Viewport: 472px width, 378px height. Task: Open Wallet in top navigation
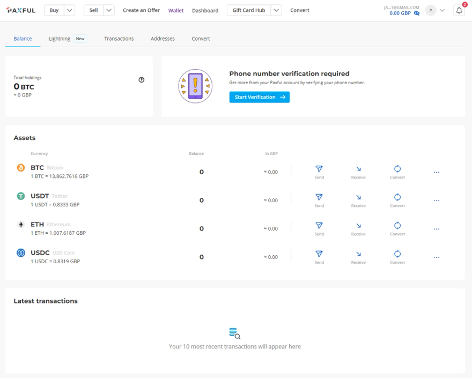pyautogui.click(x=176, y=11)
